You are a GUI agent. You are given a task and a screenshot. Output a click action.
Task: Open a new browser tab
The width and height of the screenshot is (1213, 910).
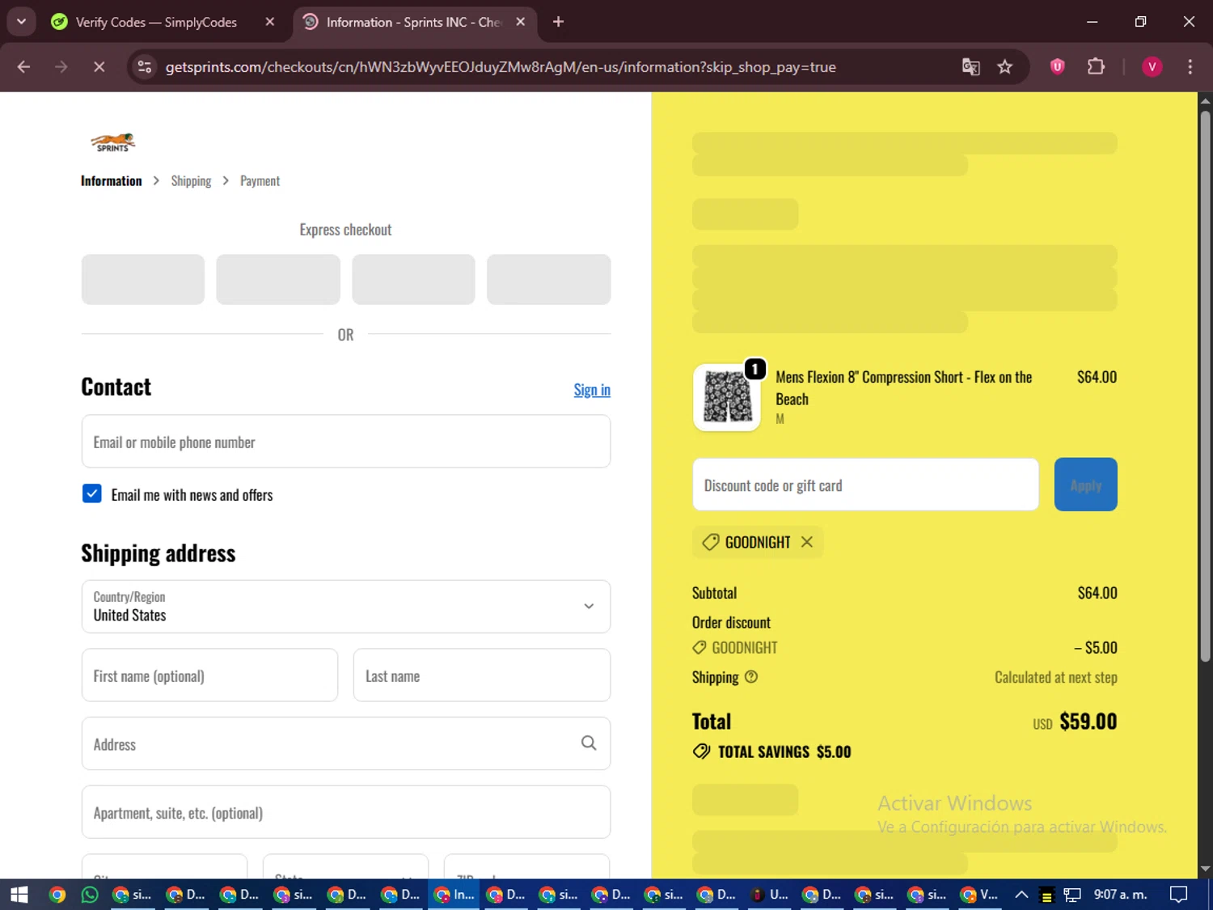tap(558, 22)
